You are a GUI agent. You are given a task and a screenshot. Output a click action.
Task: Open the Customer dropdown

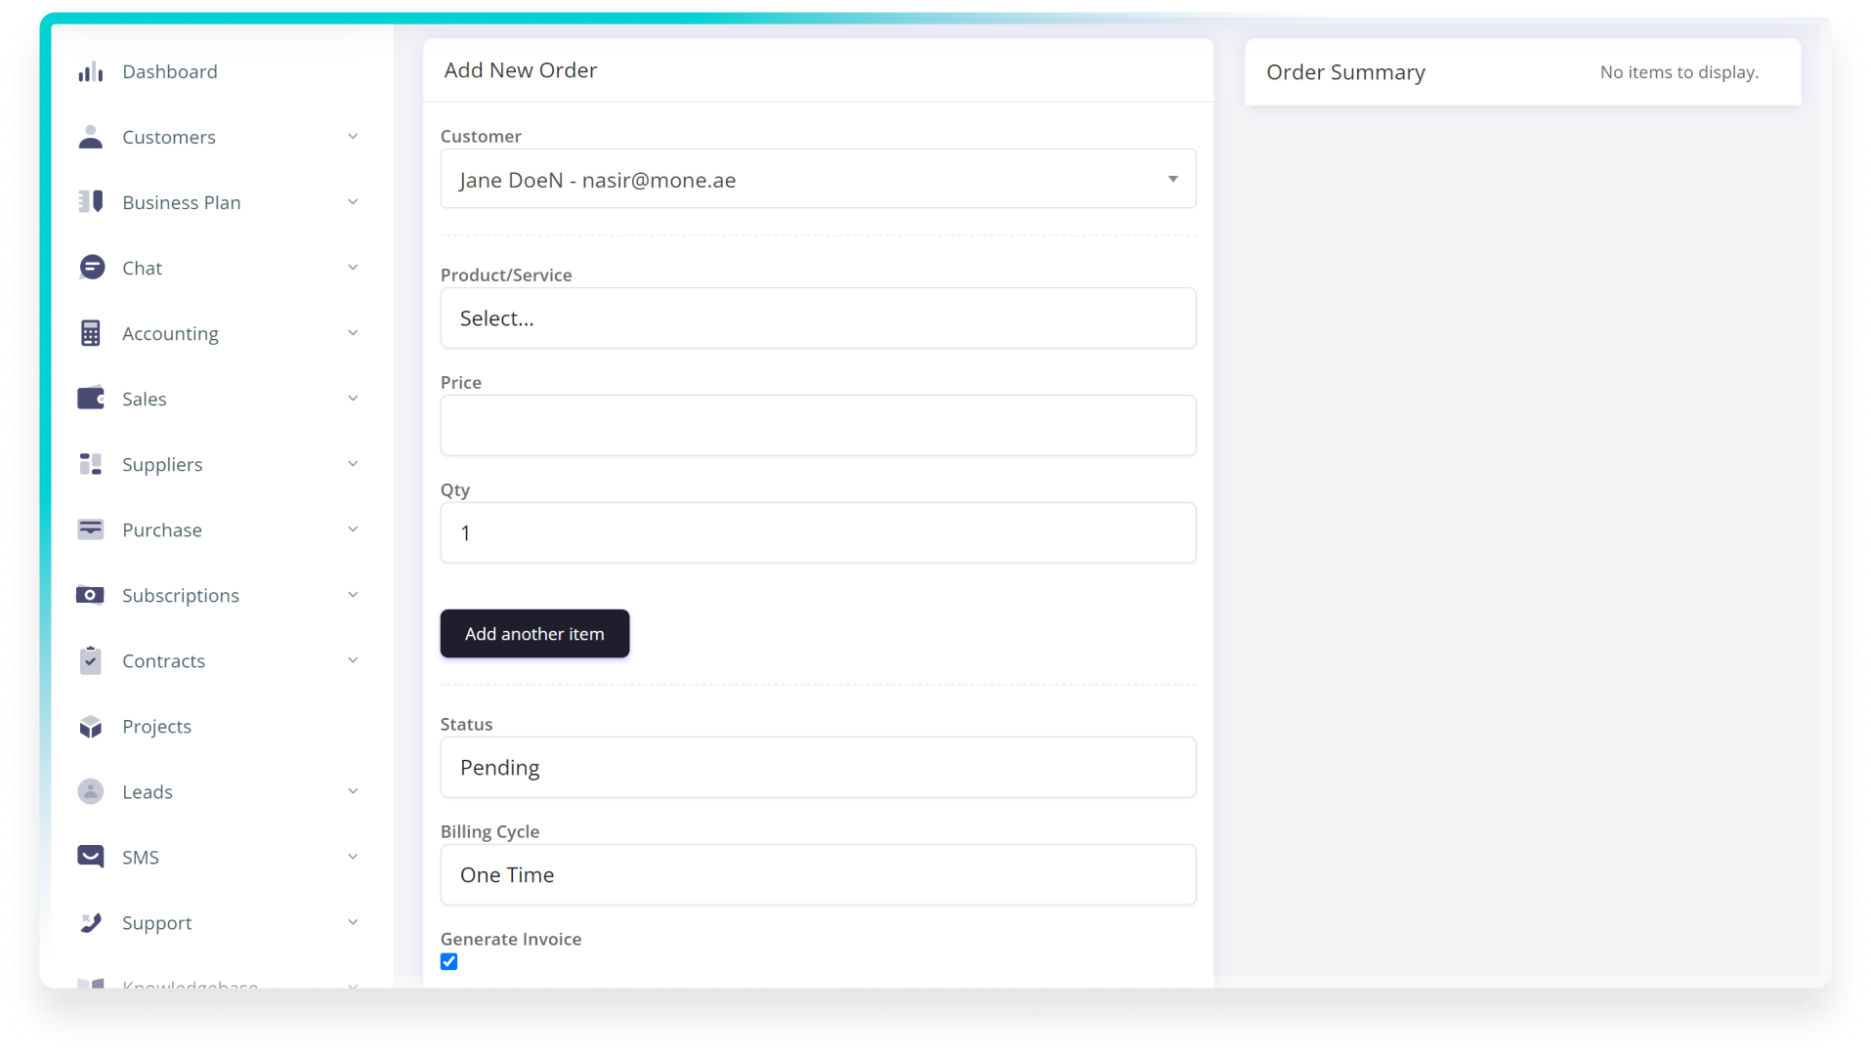point(818,179)
